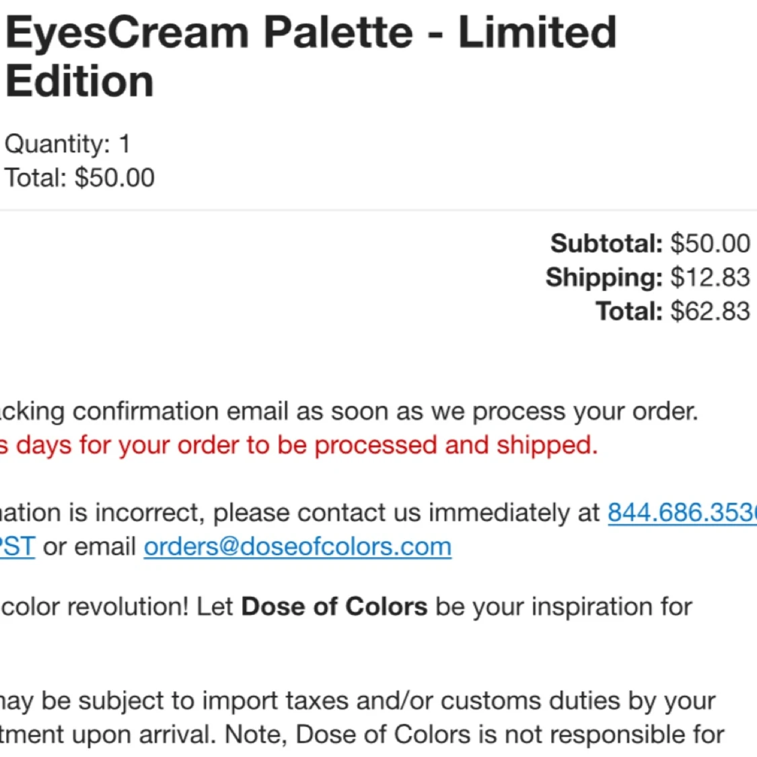The height and width of the screenshot is (757, 757).
Task: Click the $62.83 order total amount
Action: coord(710,312)
